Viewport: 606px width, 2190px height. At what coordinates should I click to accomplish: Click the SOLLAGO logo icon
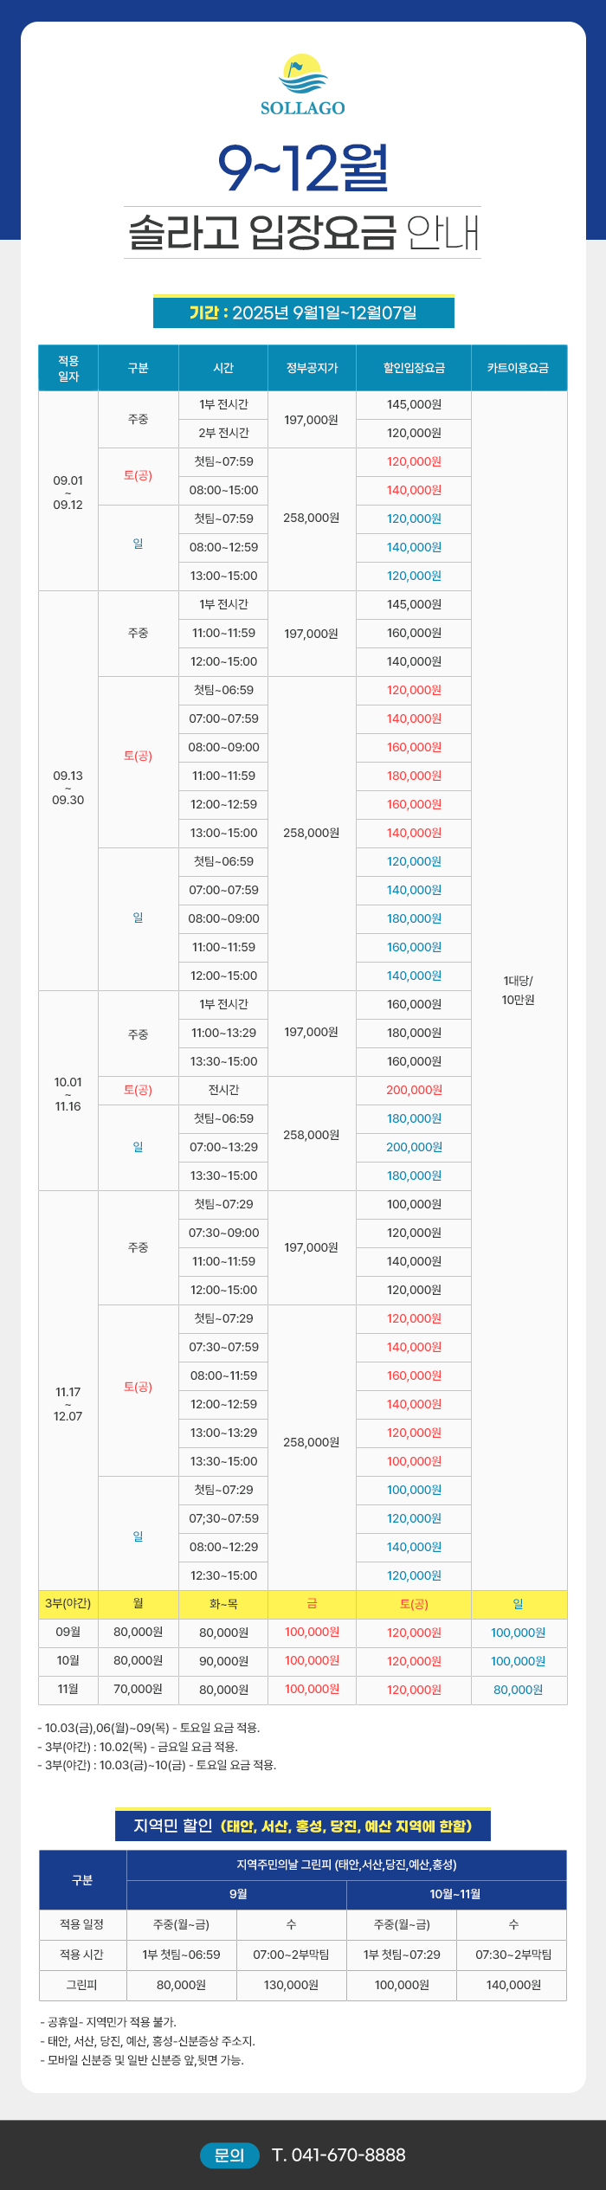[x=303, y=75]
